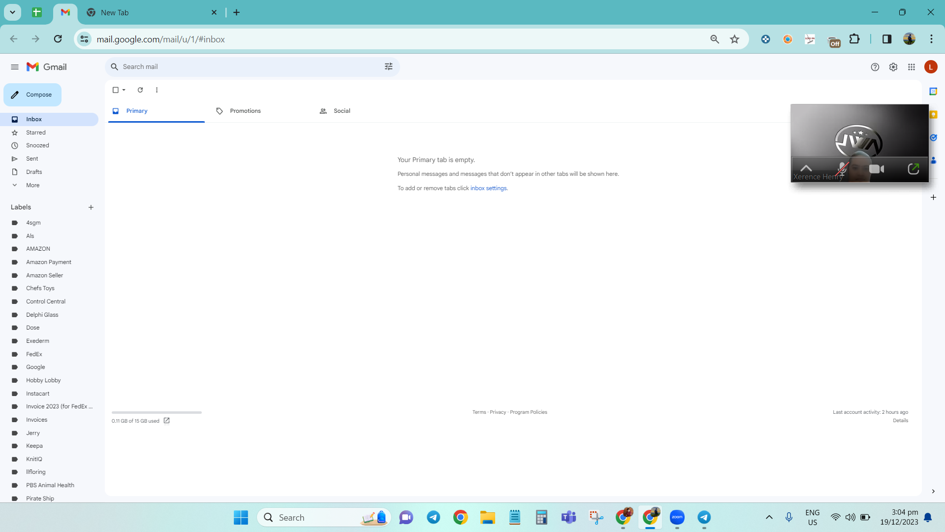
Task: Open the Google Account avatar L
Action: [931, 67]
